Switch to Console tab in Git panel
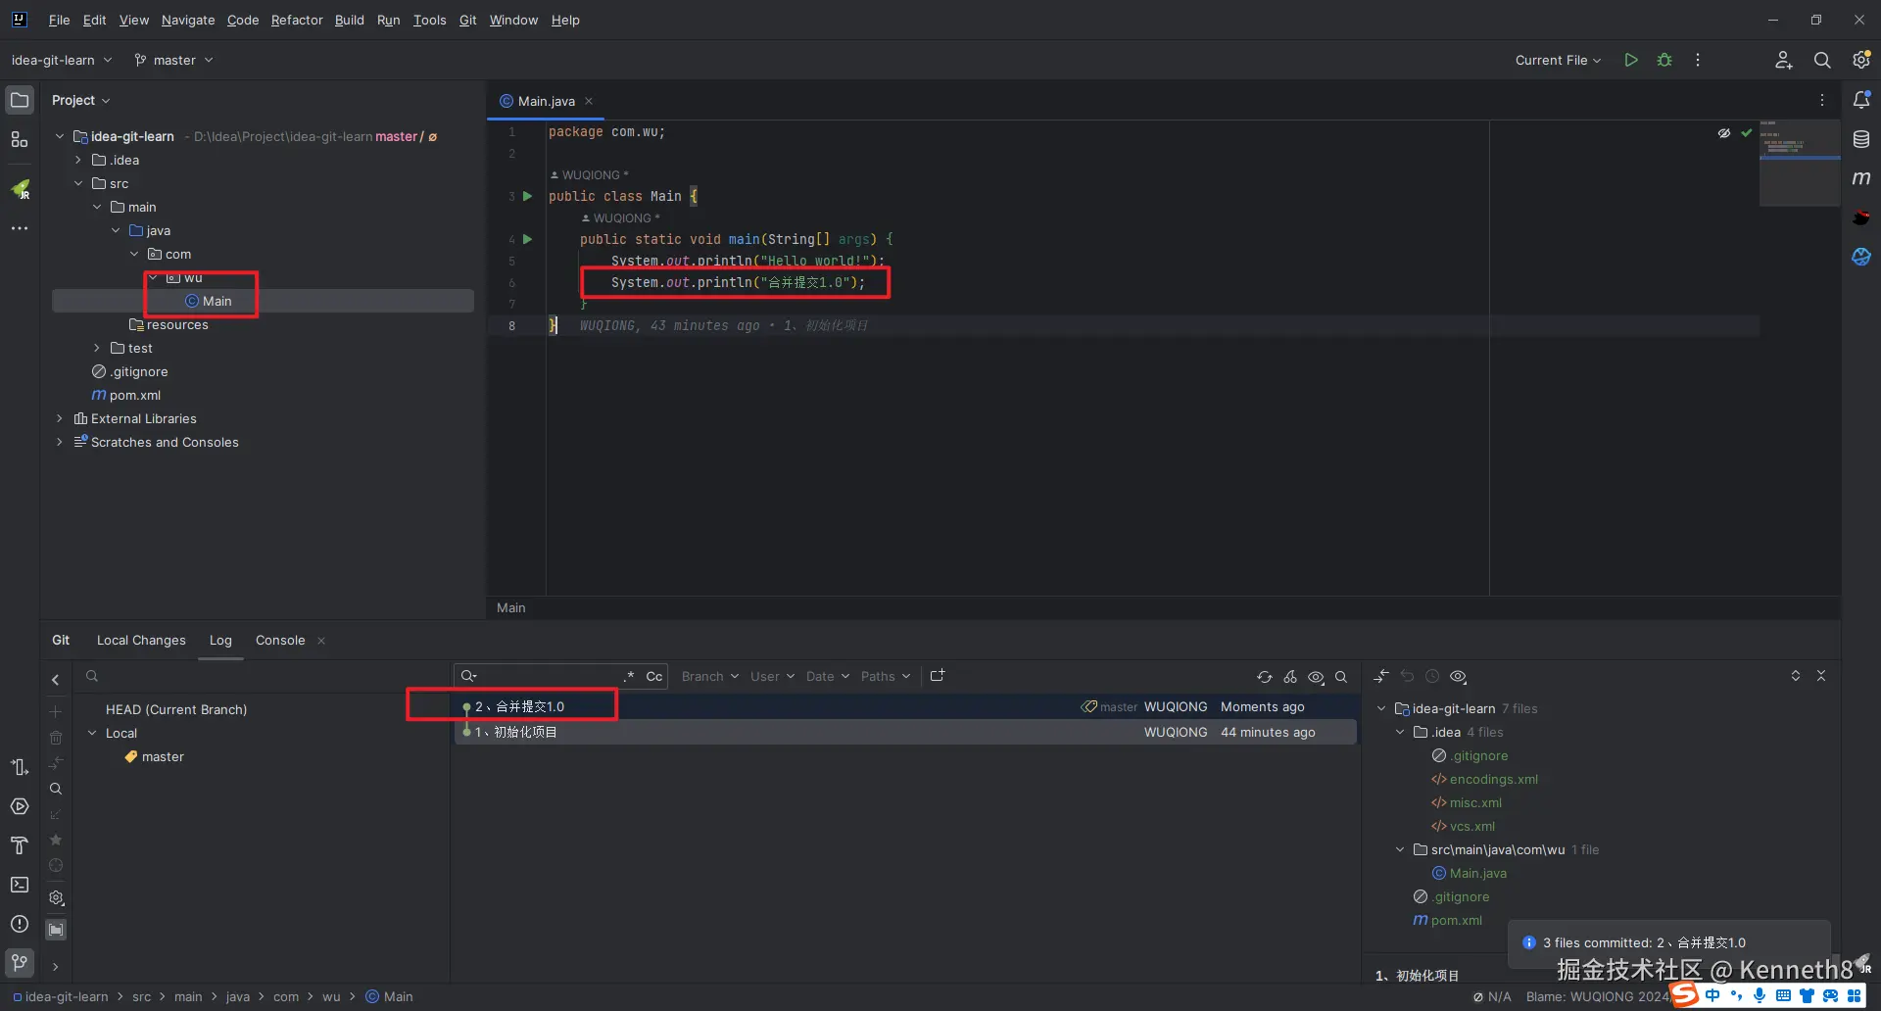The width and height of the screenshot is (1881, 1011). tap(280, 640)
